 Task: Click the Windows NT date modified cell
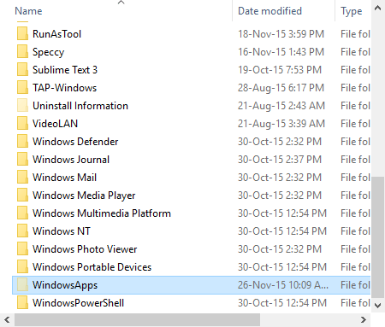tap(282, 231)
